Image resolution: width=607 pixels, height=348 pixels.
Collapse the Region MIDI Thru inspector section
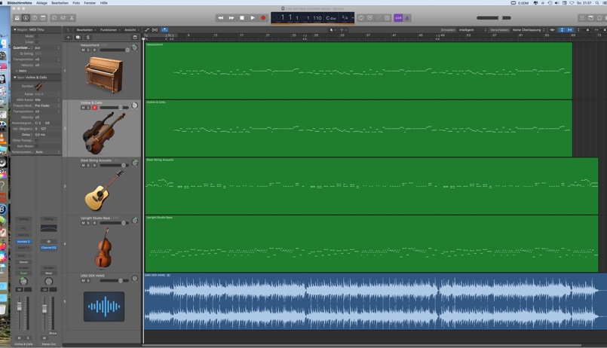[x=15, y=29]
